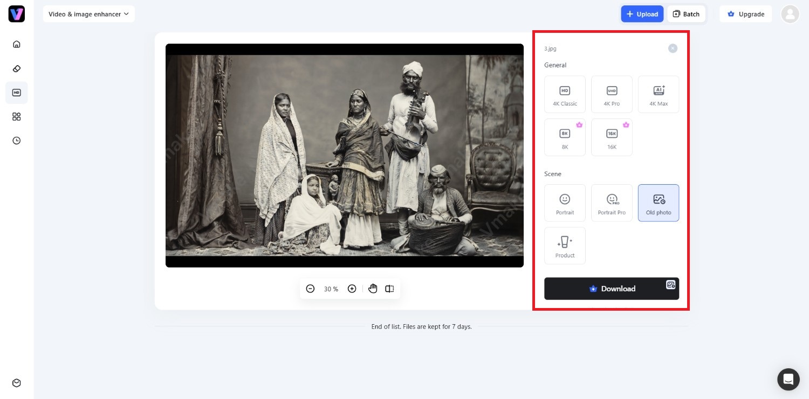Select the 4K Pro option

click(x=612, y=94)
